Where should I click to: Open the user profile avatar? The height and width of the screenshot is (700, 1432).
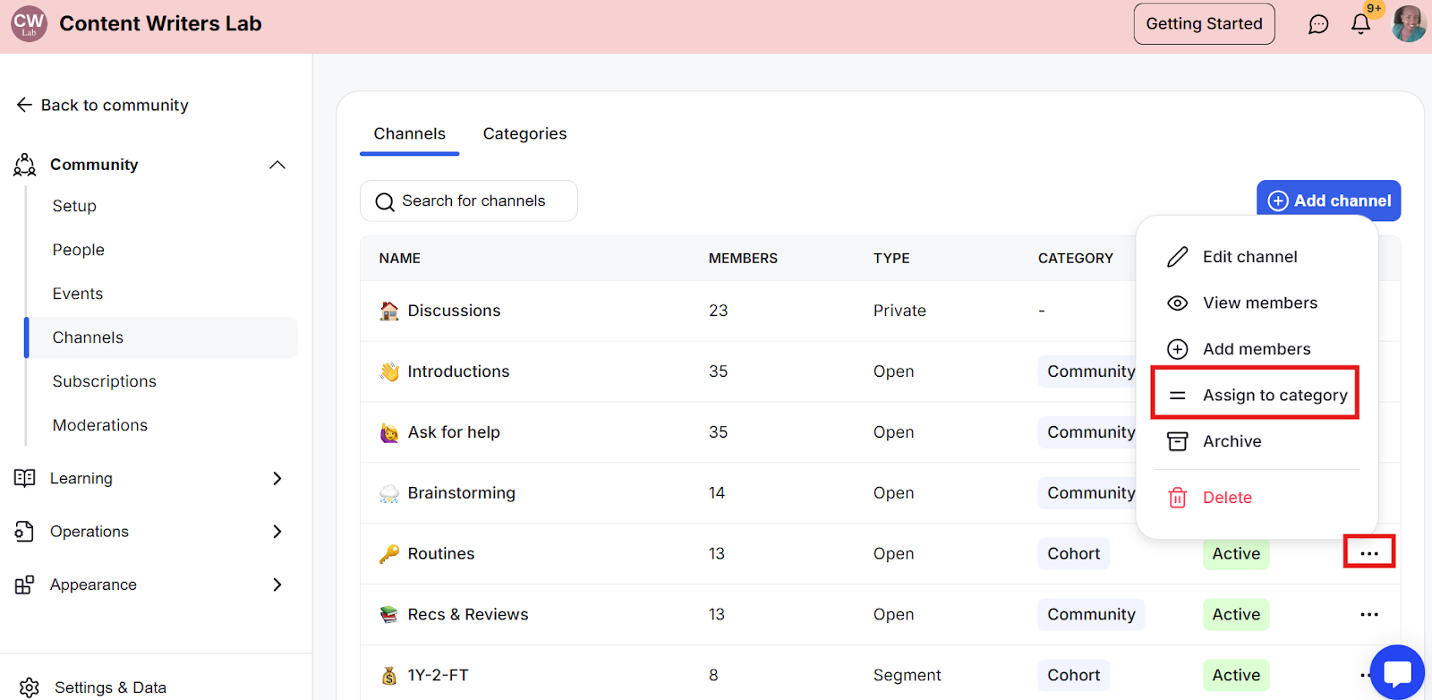pyautogui.click(x=1409, y=24)
